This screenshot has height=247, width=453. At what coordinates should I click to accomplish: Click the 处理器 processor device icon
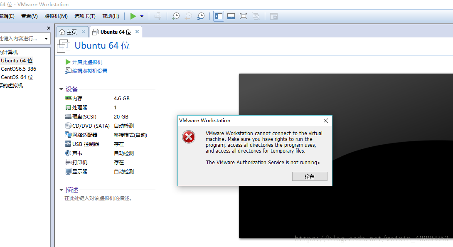[68, 107]
